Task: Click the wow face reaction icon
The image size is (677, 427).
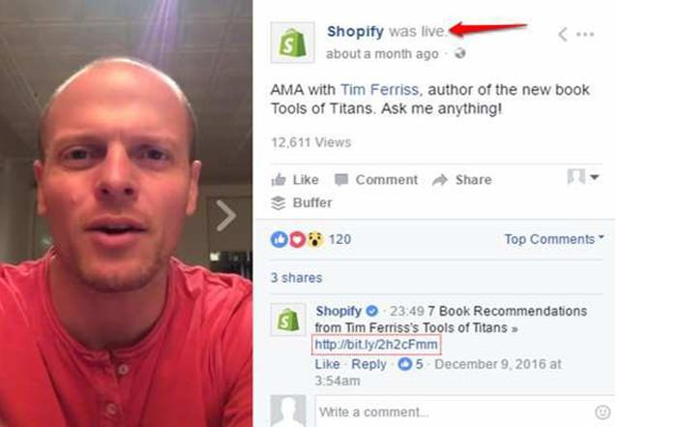Action: 315,239
